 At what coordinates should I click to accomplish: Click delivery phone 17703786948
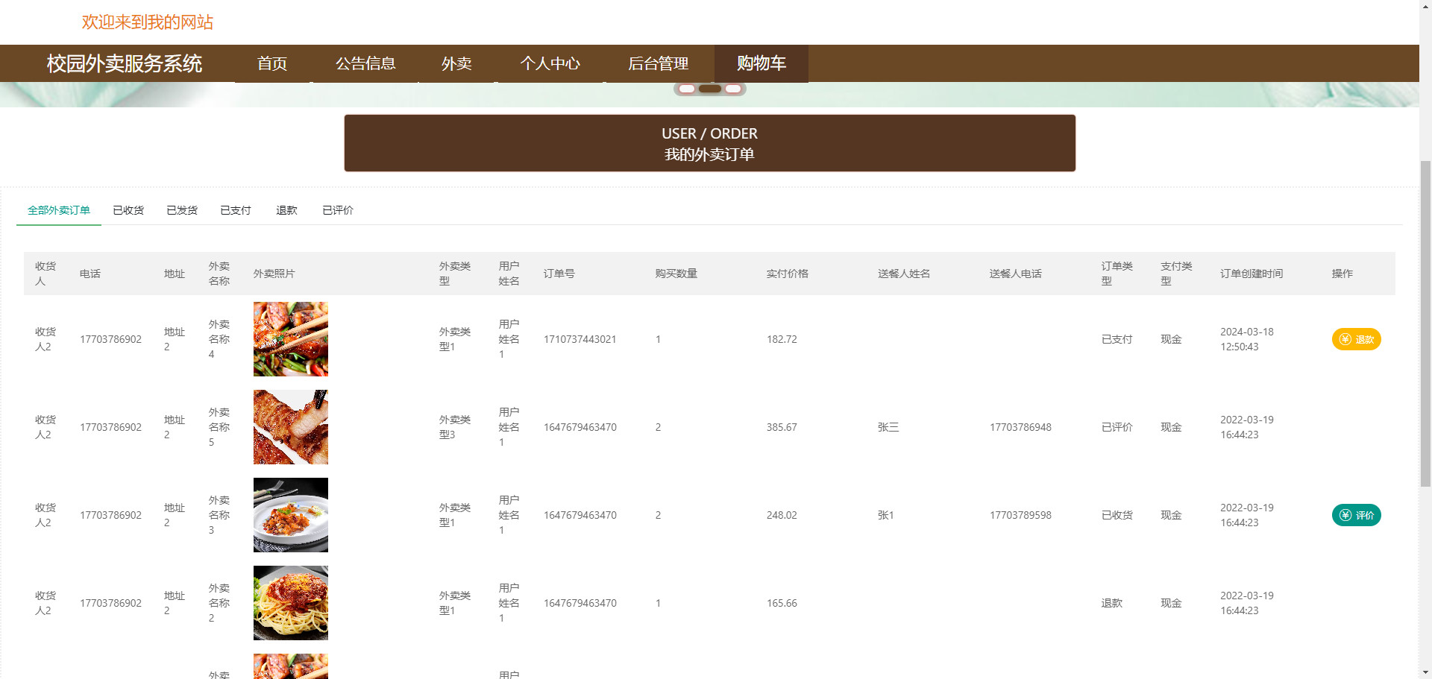pos(1020,427)
